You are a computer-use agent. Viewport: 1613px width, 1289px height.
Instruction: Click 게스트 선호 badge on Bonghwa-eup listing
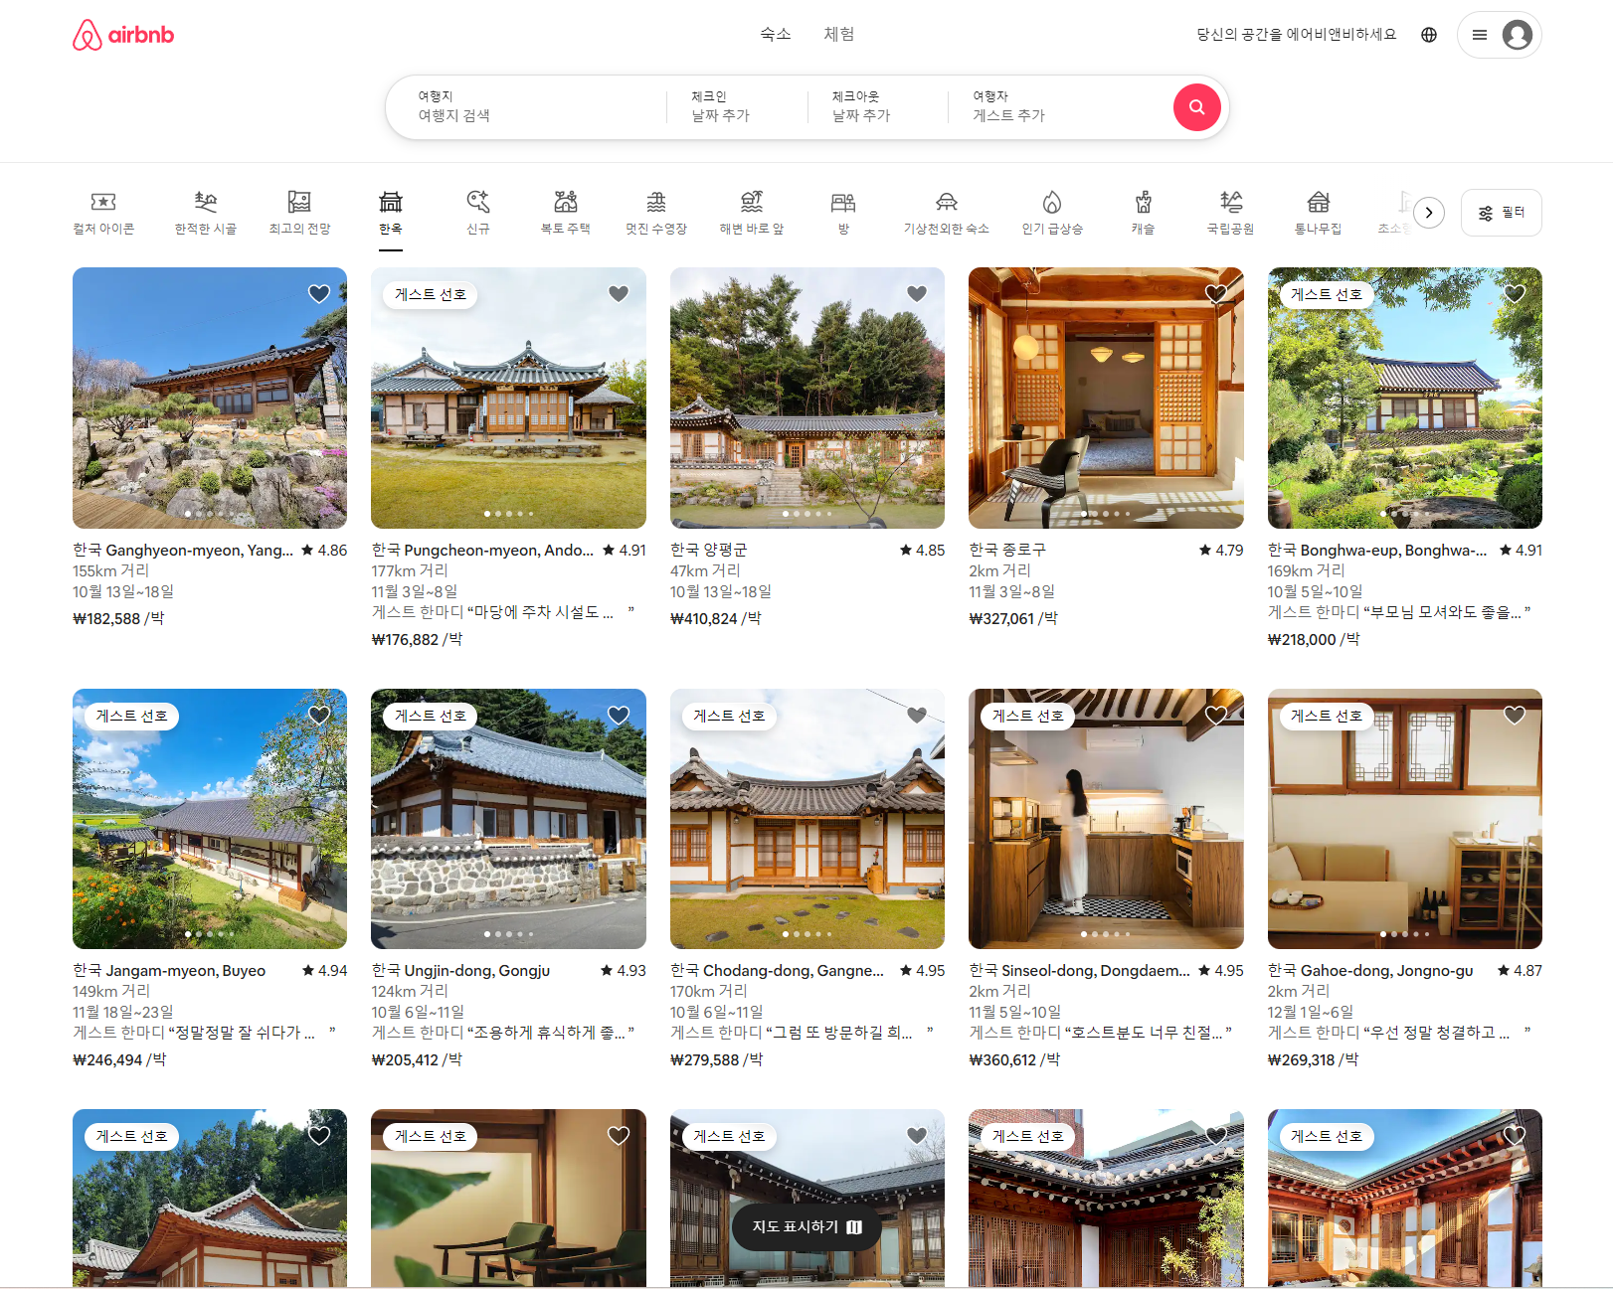[x=1326, y=294]
